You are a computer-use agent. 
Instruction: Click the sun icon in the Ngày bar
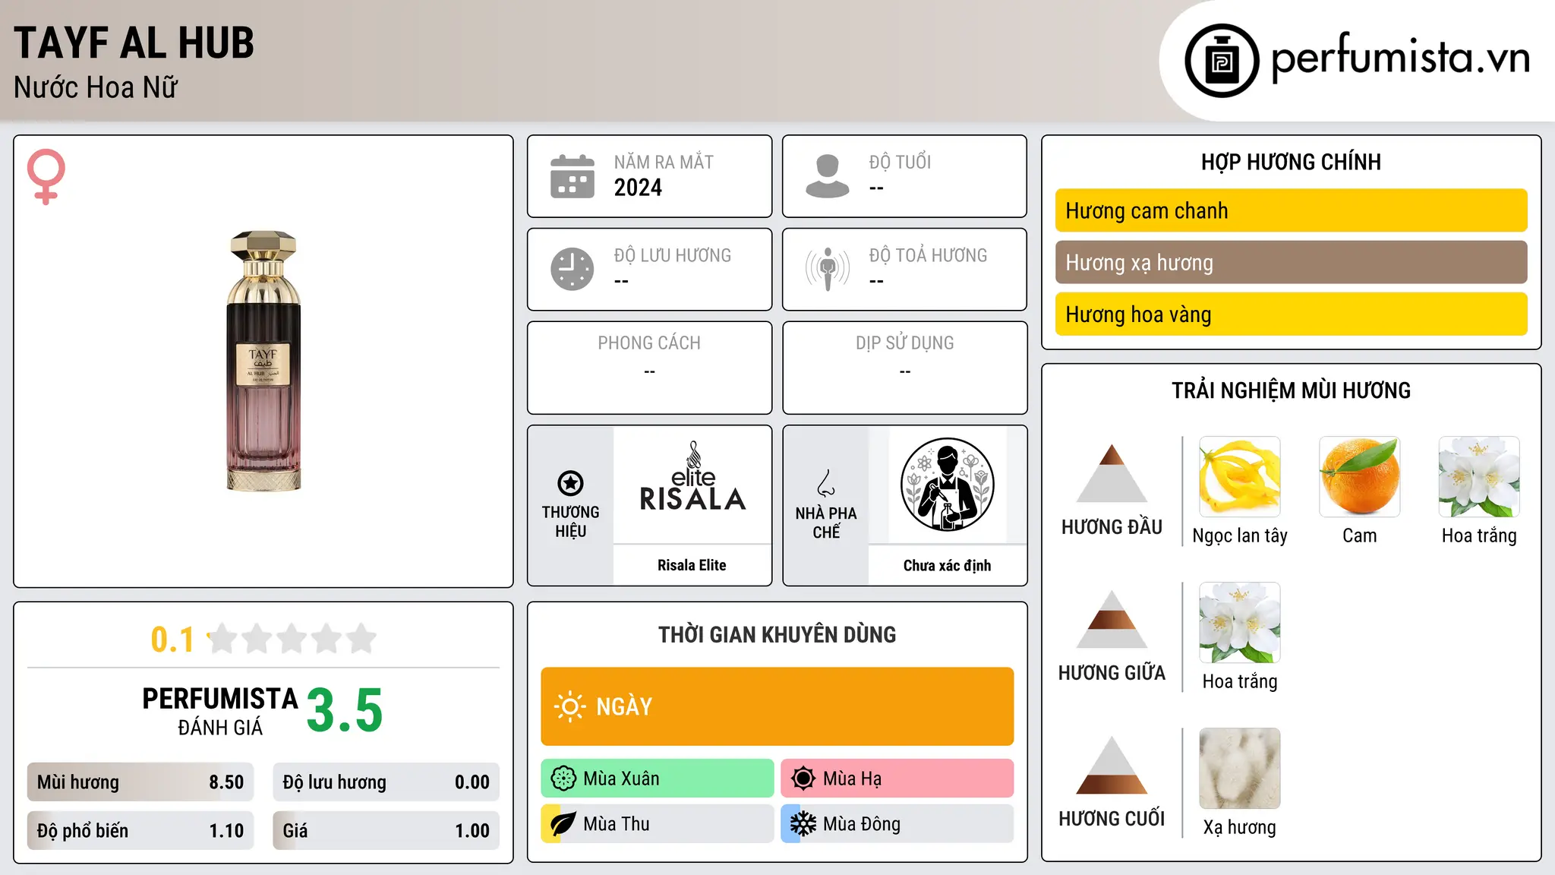tap(569, 706)
